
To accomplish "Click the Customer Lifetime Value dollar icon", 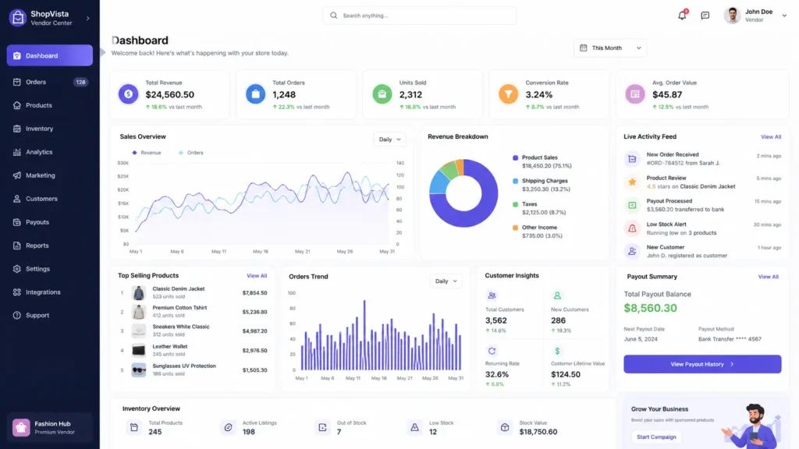I will [557, 351].
